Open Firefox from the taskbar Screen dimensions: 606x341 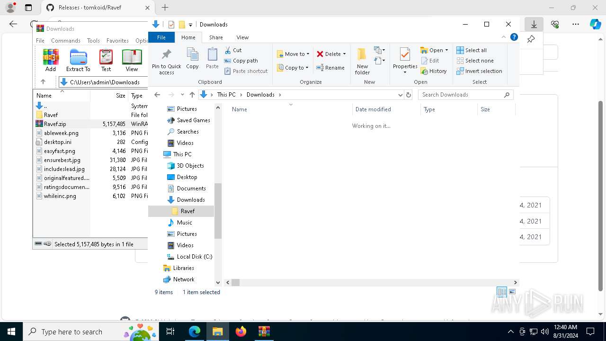[241, 332]
